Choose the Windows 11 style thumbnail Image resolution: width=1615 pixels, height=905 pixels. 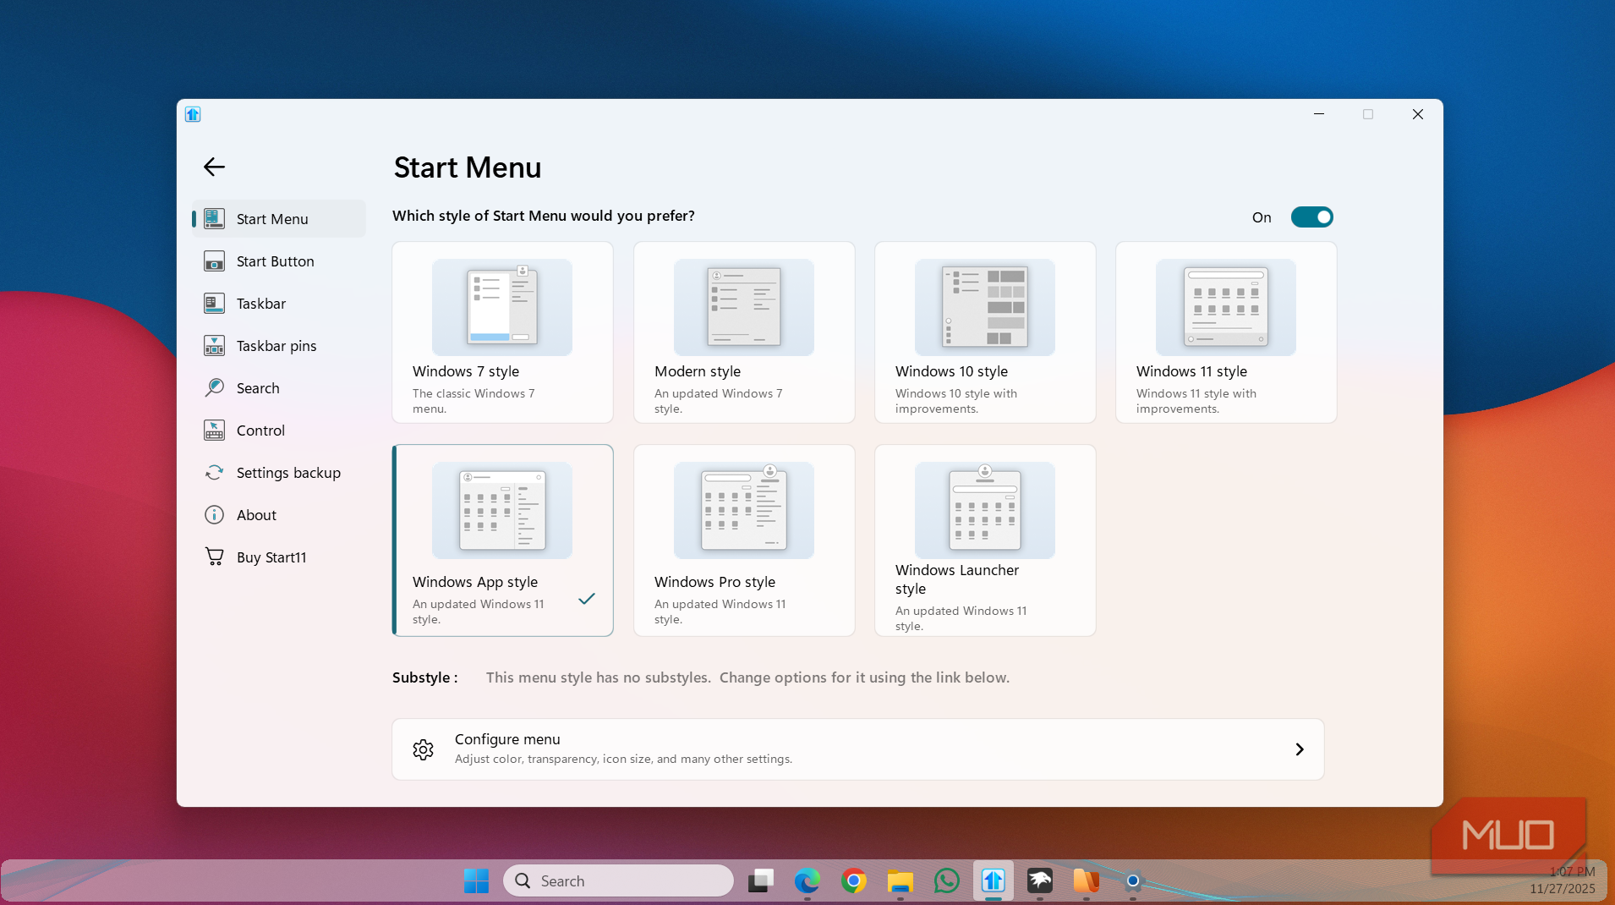pyautogui.click(x=1226, y=307)
